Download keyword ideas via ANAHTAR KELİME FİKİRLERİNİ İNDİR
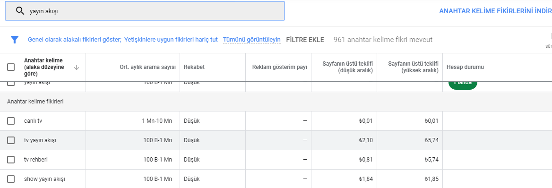Viewport: 552px width, 188px height. 495,11
